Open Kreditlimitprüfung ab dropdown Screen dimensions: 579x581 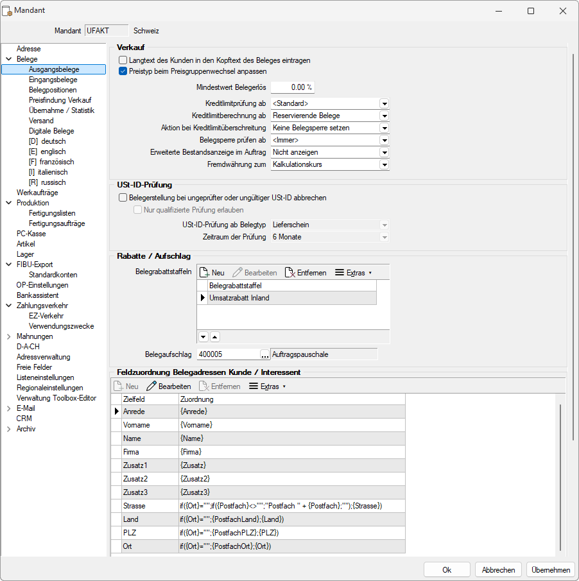point(384,103)
